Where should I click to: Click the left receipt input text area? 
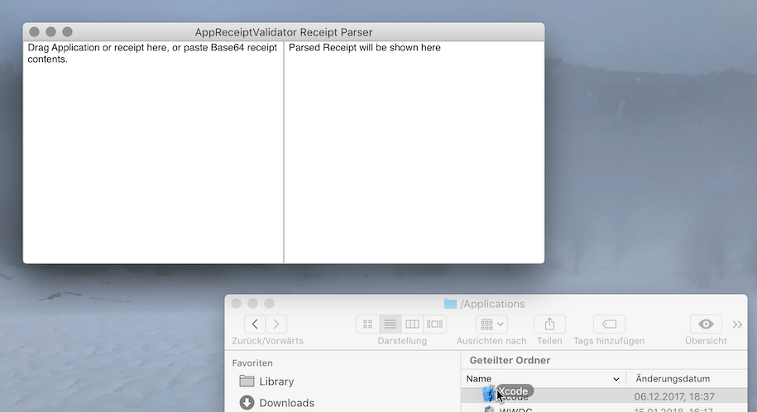click(x=153, y=152)
